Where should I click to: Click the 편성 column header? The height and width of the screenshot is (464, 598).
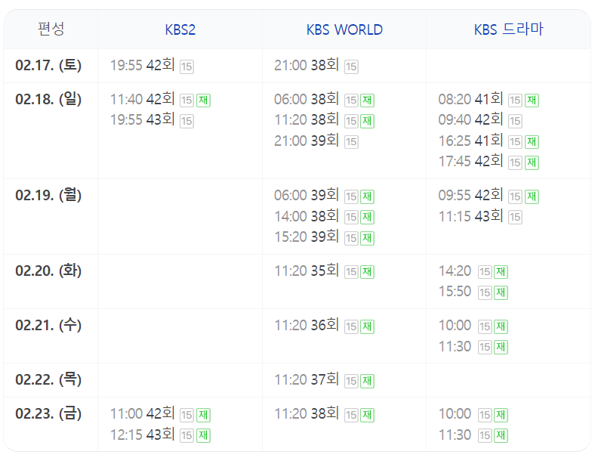tap(51, 29)
